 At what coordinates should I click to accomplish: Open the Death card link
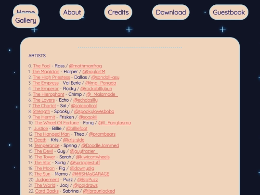point(40,140)
